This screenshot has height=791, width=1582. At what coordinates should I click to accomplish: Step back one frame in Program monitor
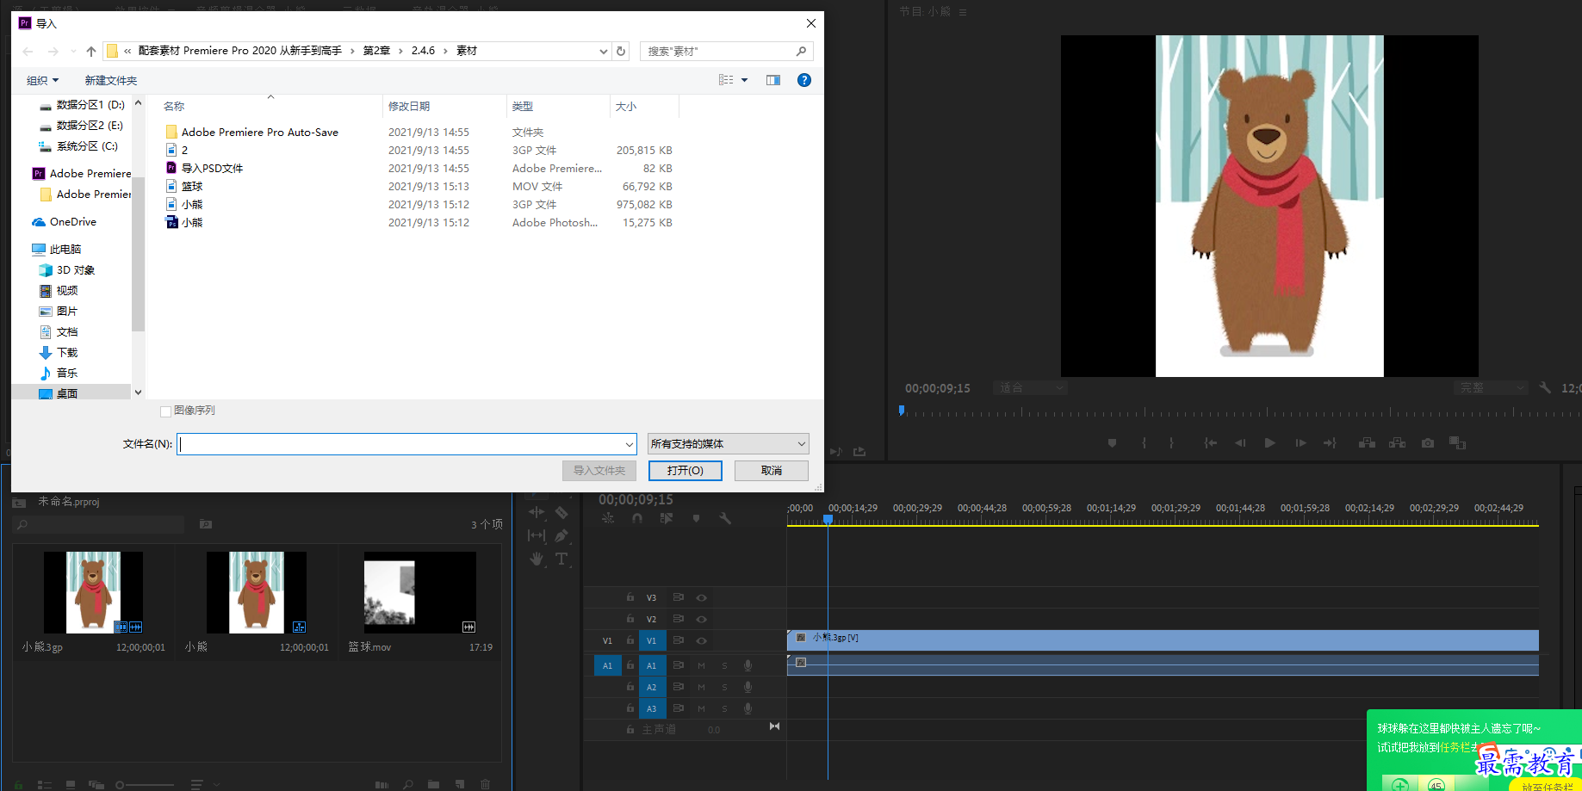(x=1240, y=442)
